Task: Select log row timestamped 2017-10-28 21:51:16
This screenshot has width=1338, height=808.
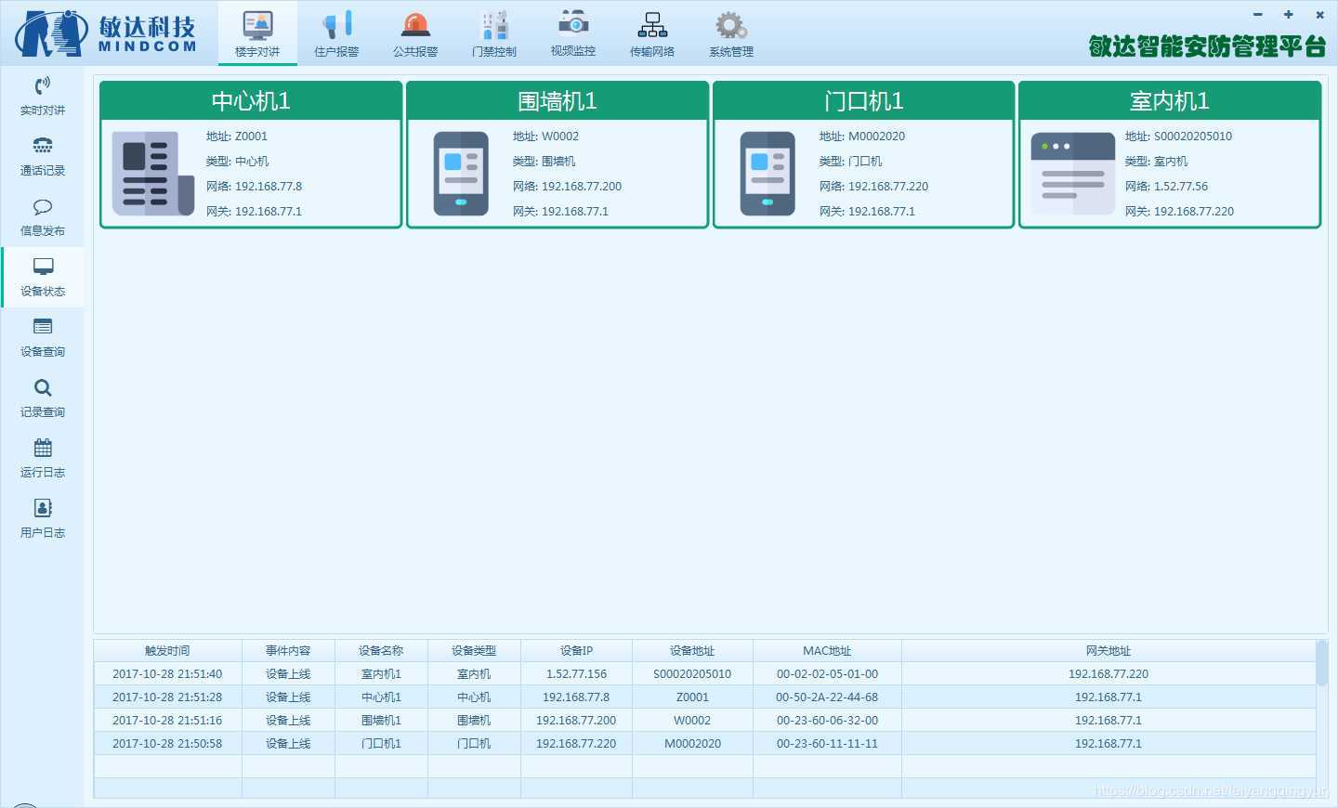Action: pyautogui.click(x=704, y=720)
